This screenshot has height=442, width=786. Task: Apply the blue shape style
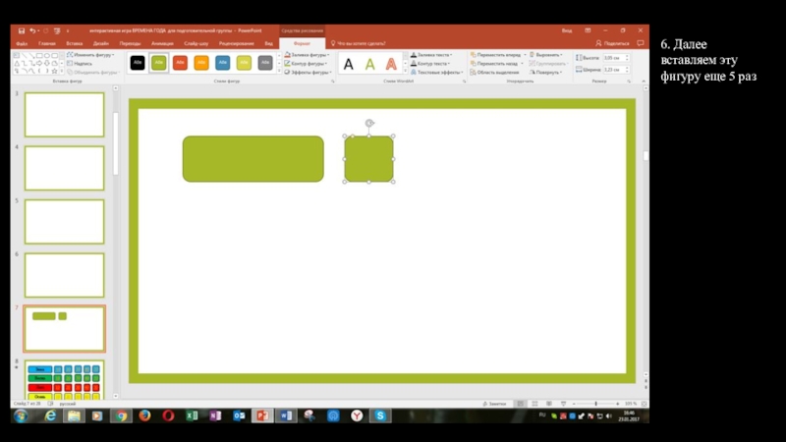click(223, 63)
